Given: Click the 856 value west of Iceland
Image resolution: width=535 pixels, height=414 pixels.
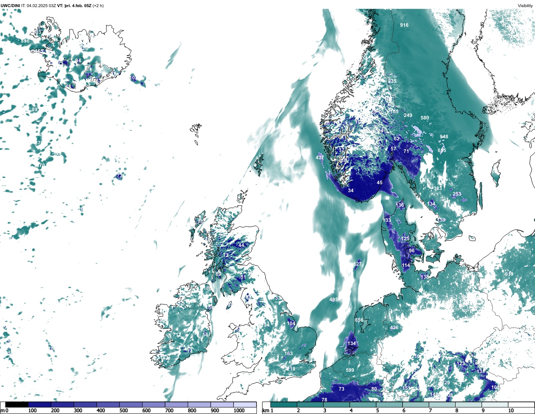Looking at the screenshot, I should [x=25, y=41].
